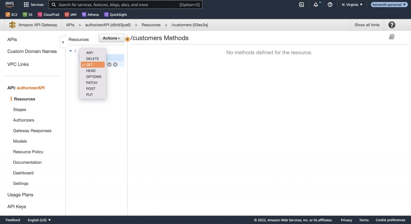
Task: Open the Actions dropdown
Action: coord(111,38)
